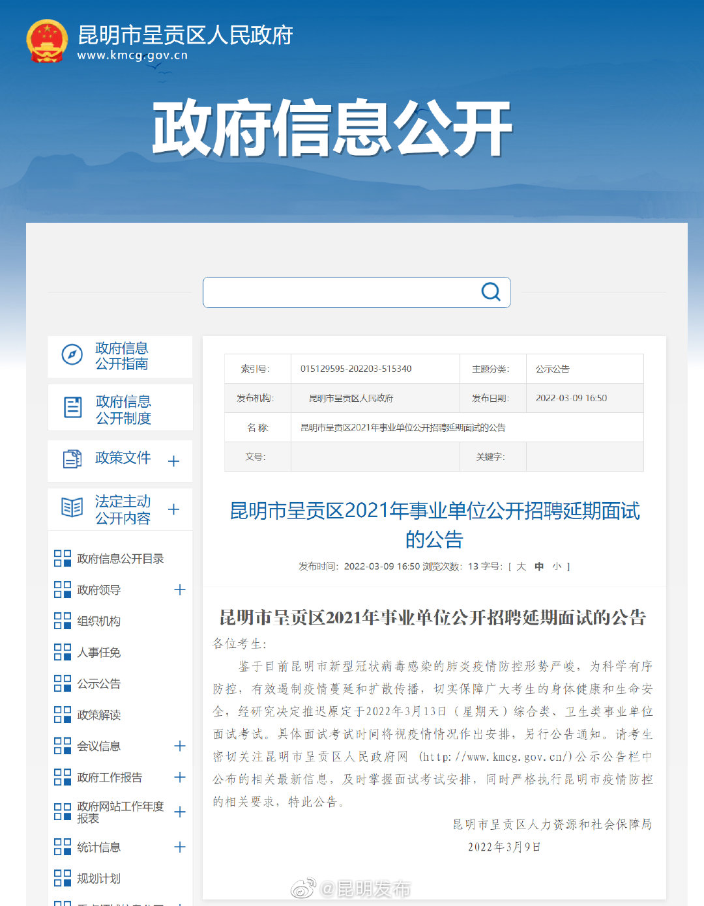Image resolution: width=704 pixels, height=906 pixels.
Task: Click the grid icon beside 政策解读
Action: point(63,715)
